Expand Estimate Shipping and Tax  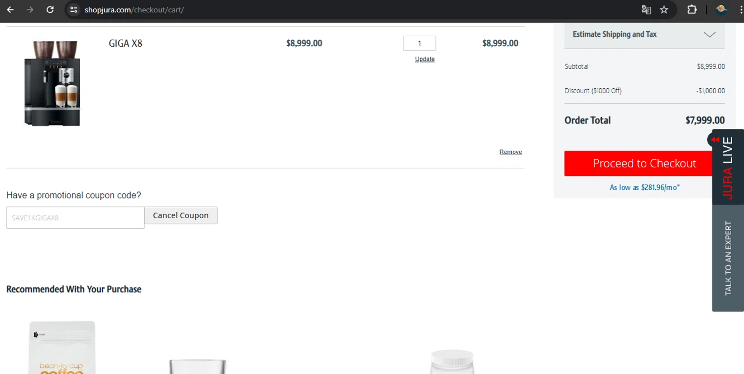(644, 34)
